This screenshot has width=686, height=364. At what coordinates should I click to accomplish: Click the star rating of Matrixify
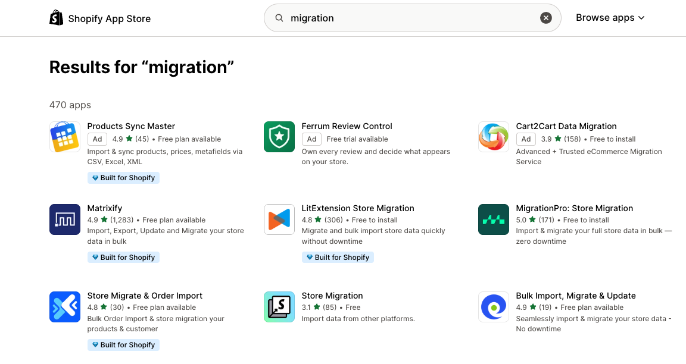coord(97,220)
